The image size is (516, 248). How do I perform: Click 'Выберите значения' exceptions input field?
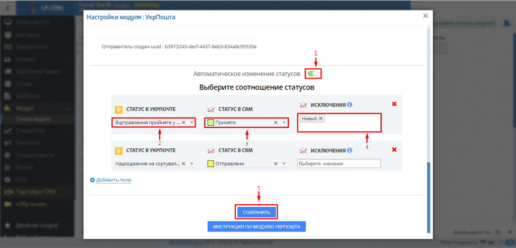339,163
